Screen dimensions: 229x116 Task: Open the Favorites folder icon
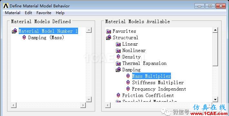(108, 31)
